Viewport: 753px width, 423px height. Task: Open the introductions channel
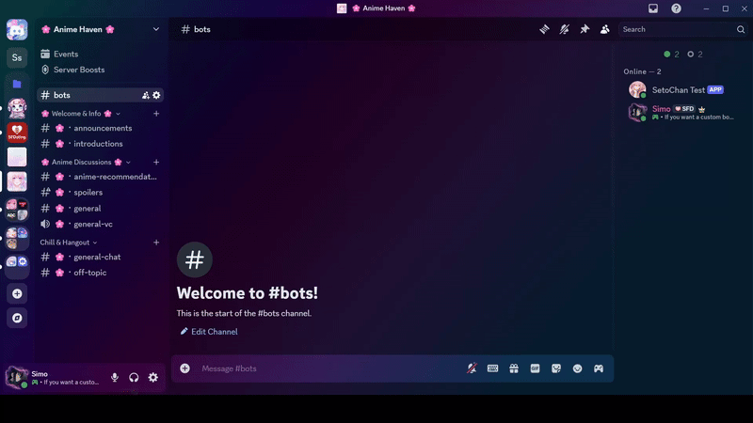[100, 144]
